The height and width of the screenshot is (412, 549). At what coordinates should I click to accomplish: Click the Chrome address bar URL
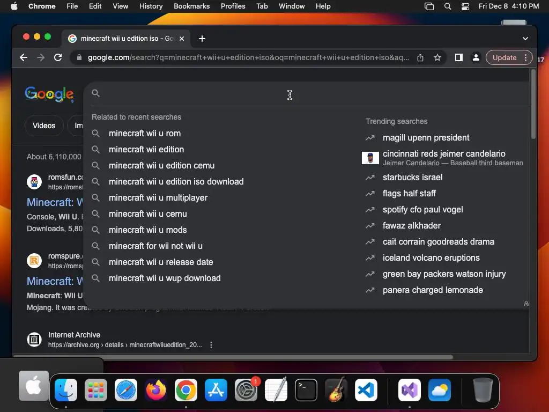tap(248, 57)
